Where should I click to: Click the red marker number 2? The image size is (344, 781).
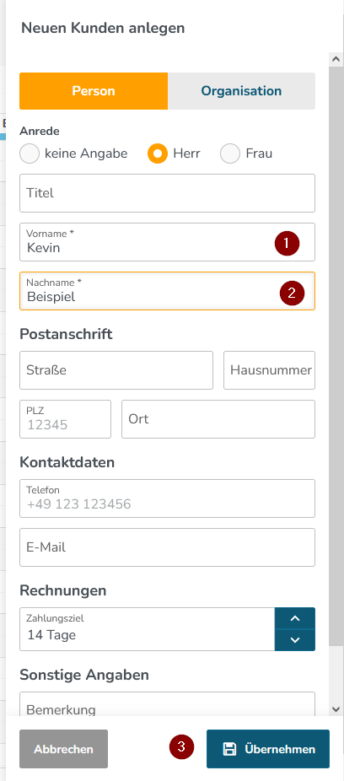[x=292, y=293]
